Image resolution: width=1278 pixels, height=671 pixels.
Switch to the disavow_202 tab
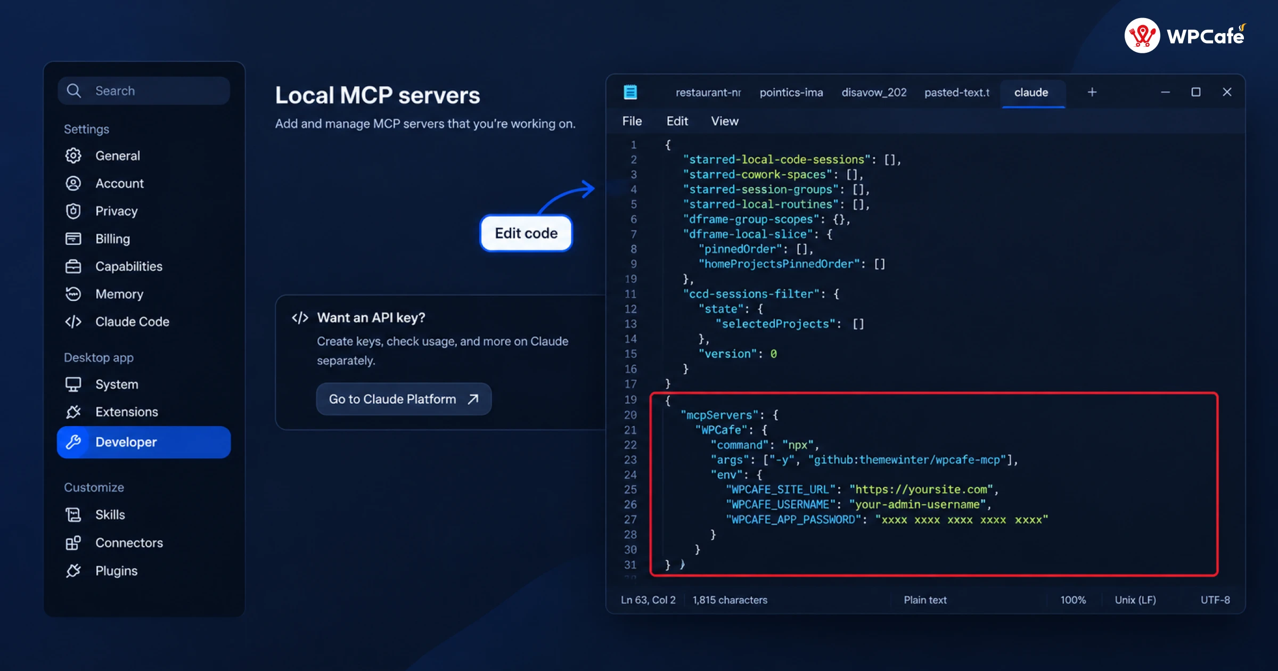tap(874, 92)
